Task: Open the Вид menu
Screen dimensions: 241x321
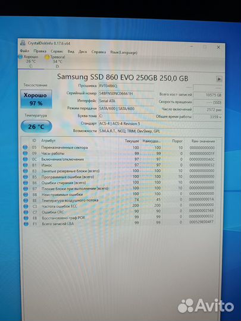Action: click(x=71, y=52)
